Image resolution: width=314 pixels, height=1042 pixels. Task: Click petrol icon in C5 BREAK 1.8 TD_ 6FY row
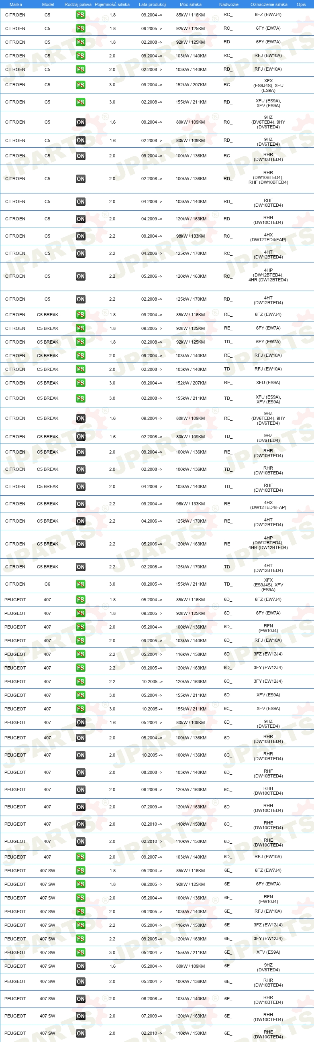point(81,342)
